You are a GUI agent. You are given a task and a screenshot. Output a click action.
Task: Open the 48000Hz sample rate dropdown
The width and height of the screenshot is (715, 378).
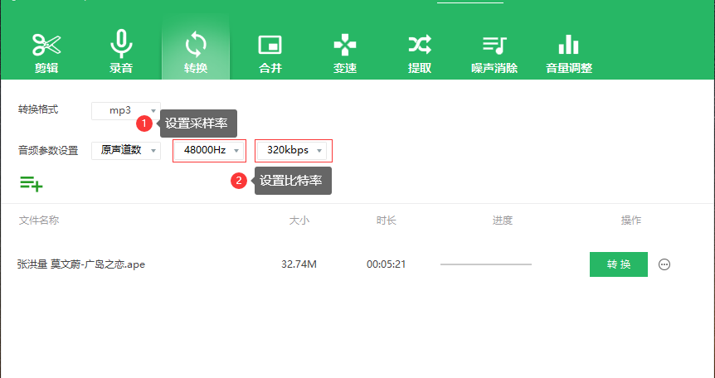[209, 151]
